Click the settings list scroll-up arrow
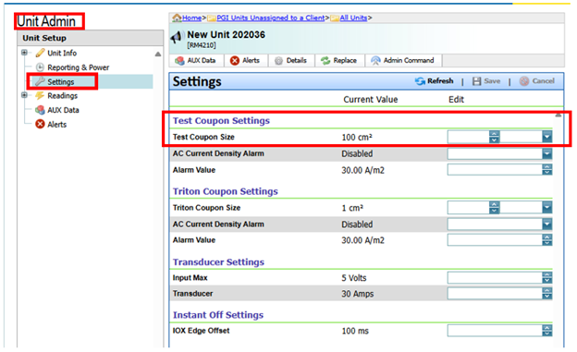 click(559, 115)
